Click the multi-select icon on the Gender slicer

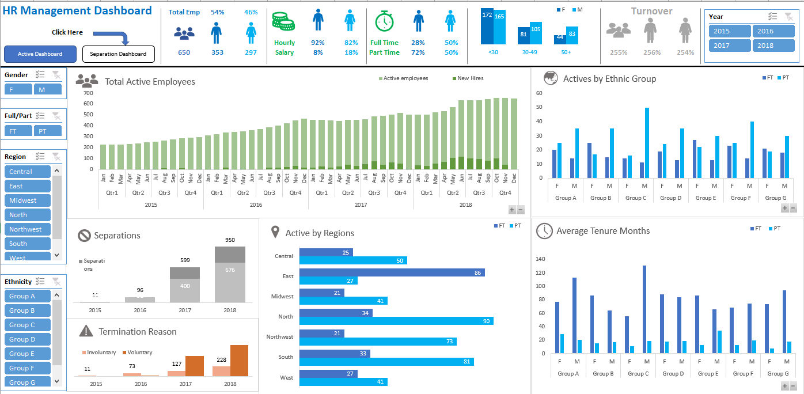39,75
